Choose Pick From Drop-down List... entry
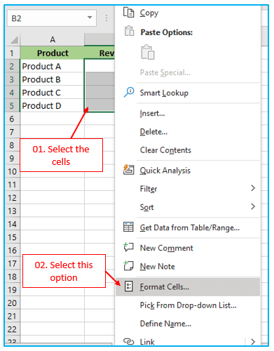The width and height of the screenshot is (274, 351). point(188,305)
